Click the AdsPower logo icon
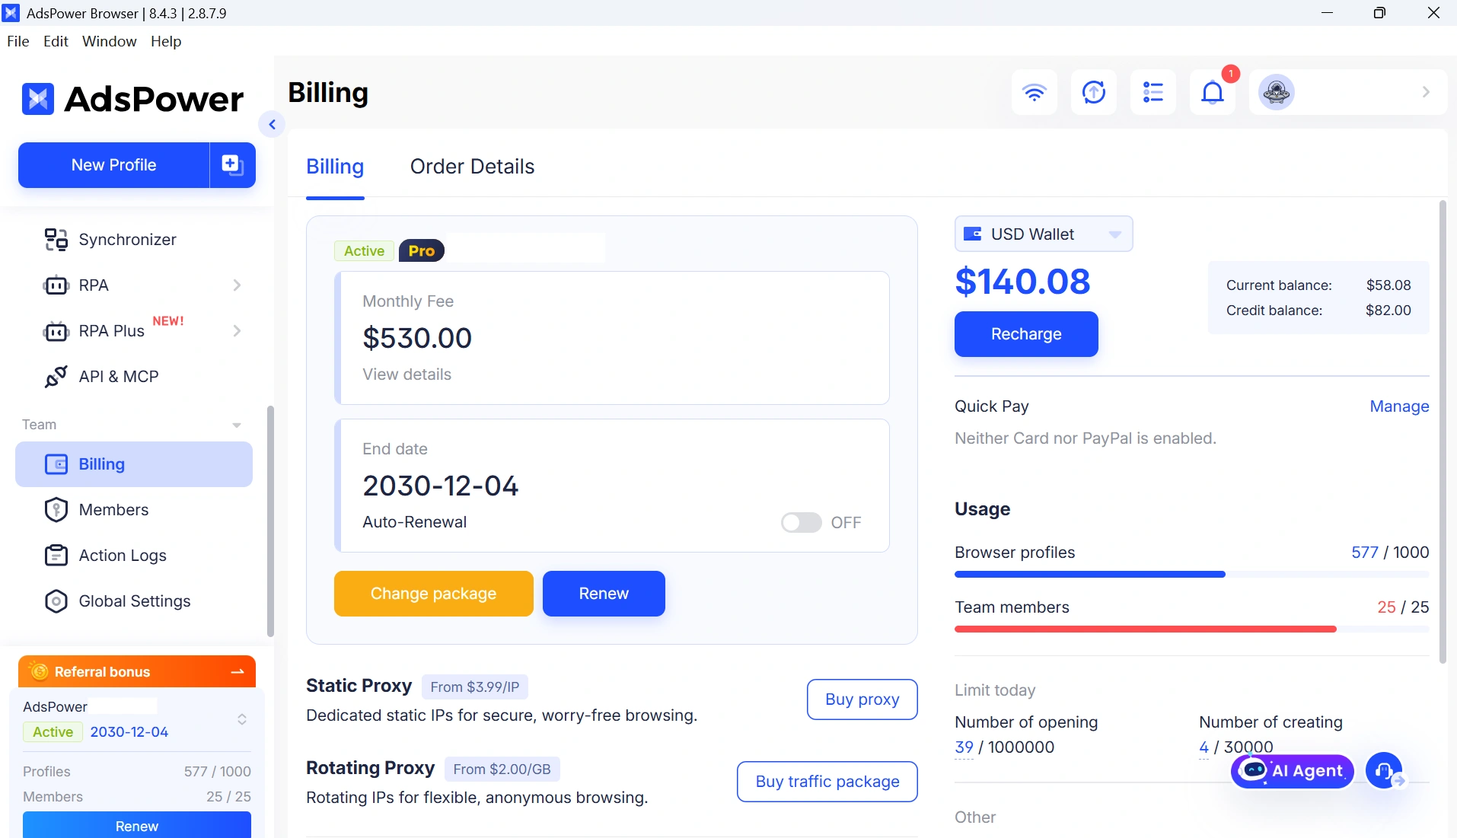1457x838 pixels. tap(38, 99)
